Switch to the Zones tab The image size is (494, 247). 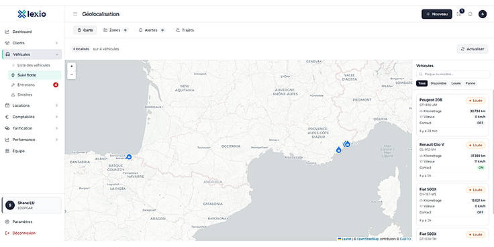[115, 30]
